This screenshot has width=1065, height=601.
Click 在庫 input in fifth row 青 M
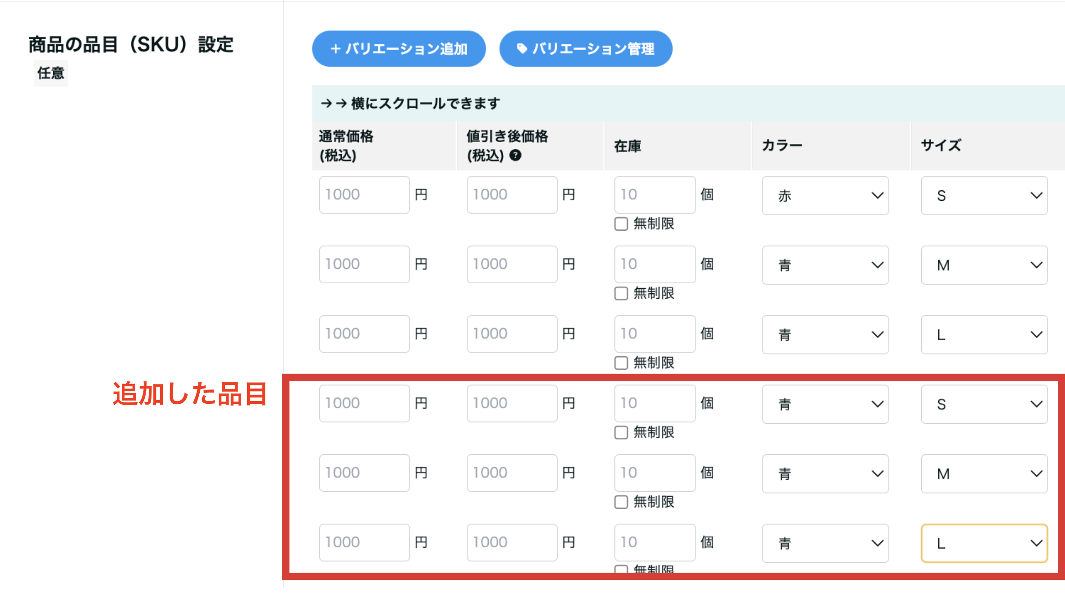(x=655, y=472)
